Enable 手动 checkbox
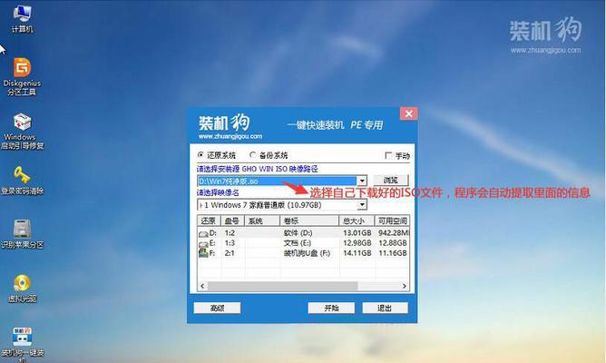Image resolution: width=606 pixels, height=363 pixels. tap(388, 155)
